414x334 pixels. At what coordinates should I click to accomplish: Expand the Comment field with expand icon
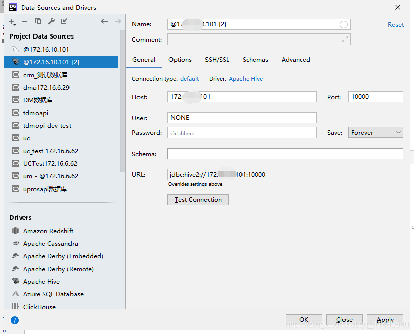coord(344,40)
